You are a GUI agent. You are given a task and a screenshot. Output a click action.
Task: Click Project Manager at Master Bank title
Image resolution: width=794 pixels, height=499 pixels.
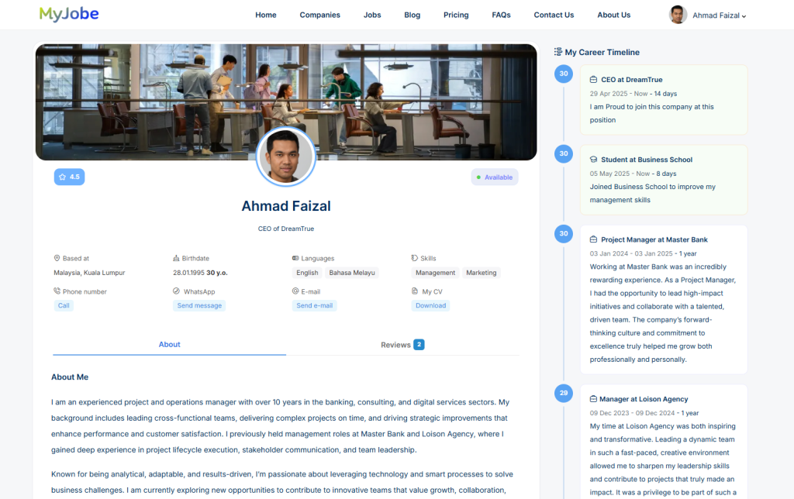point(654,240)
